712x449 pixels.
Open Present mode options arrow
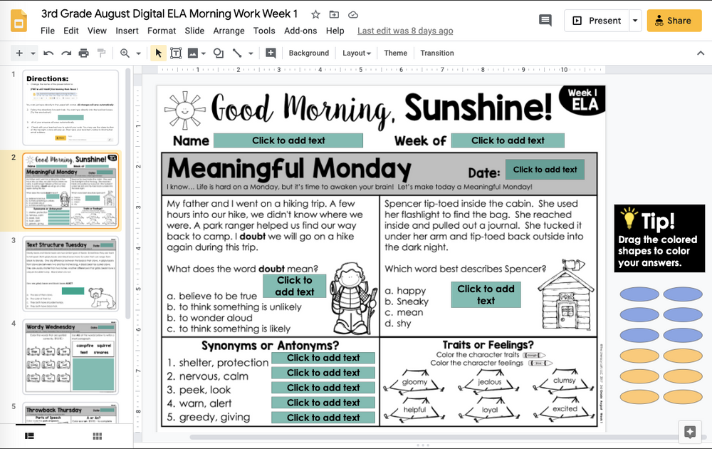634,21
